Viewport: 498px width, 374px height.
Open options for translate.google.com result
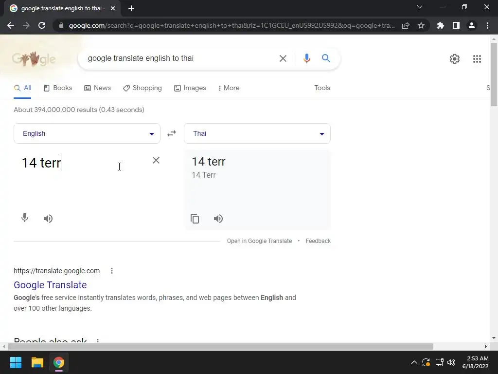112,271
